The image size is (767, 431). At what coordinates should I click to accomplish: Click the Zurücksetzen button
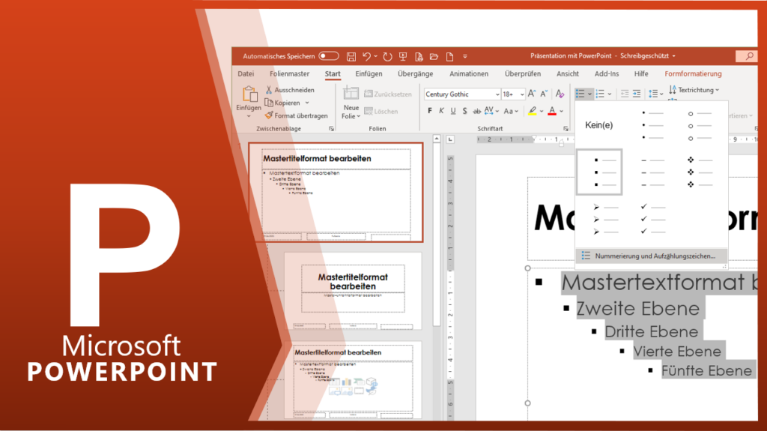[x=388, y=94]
